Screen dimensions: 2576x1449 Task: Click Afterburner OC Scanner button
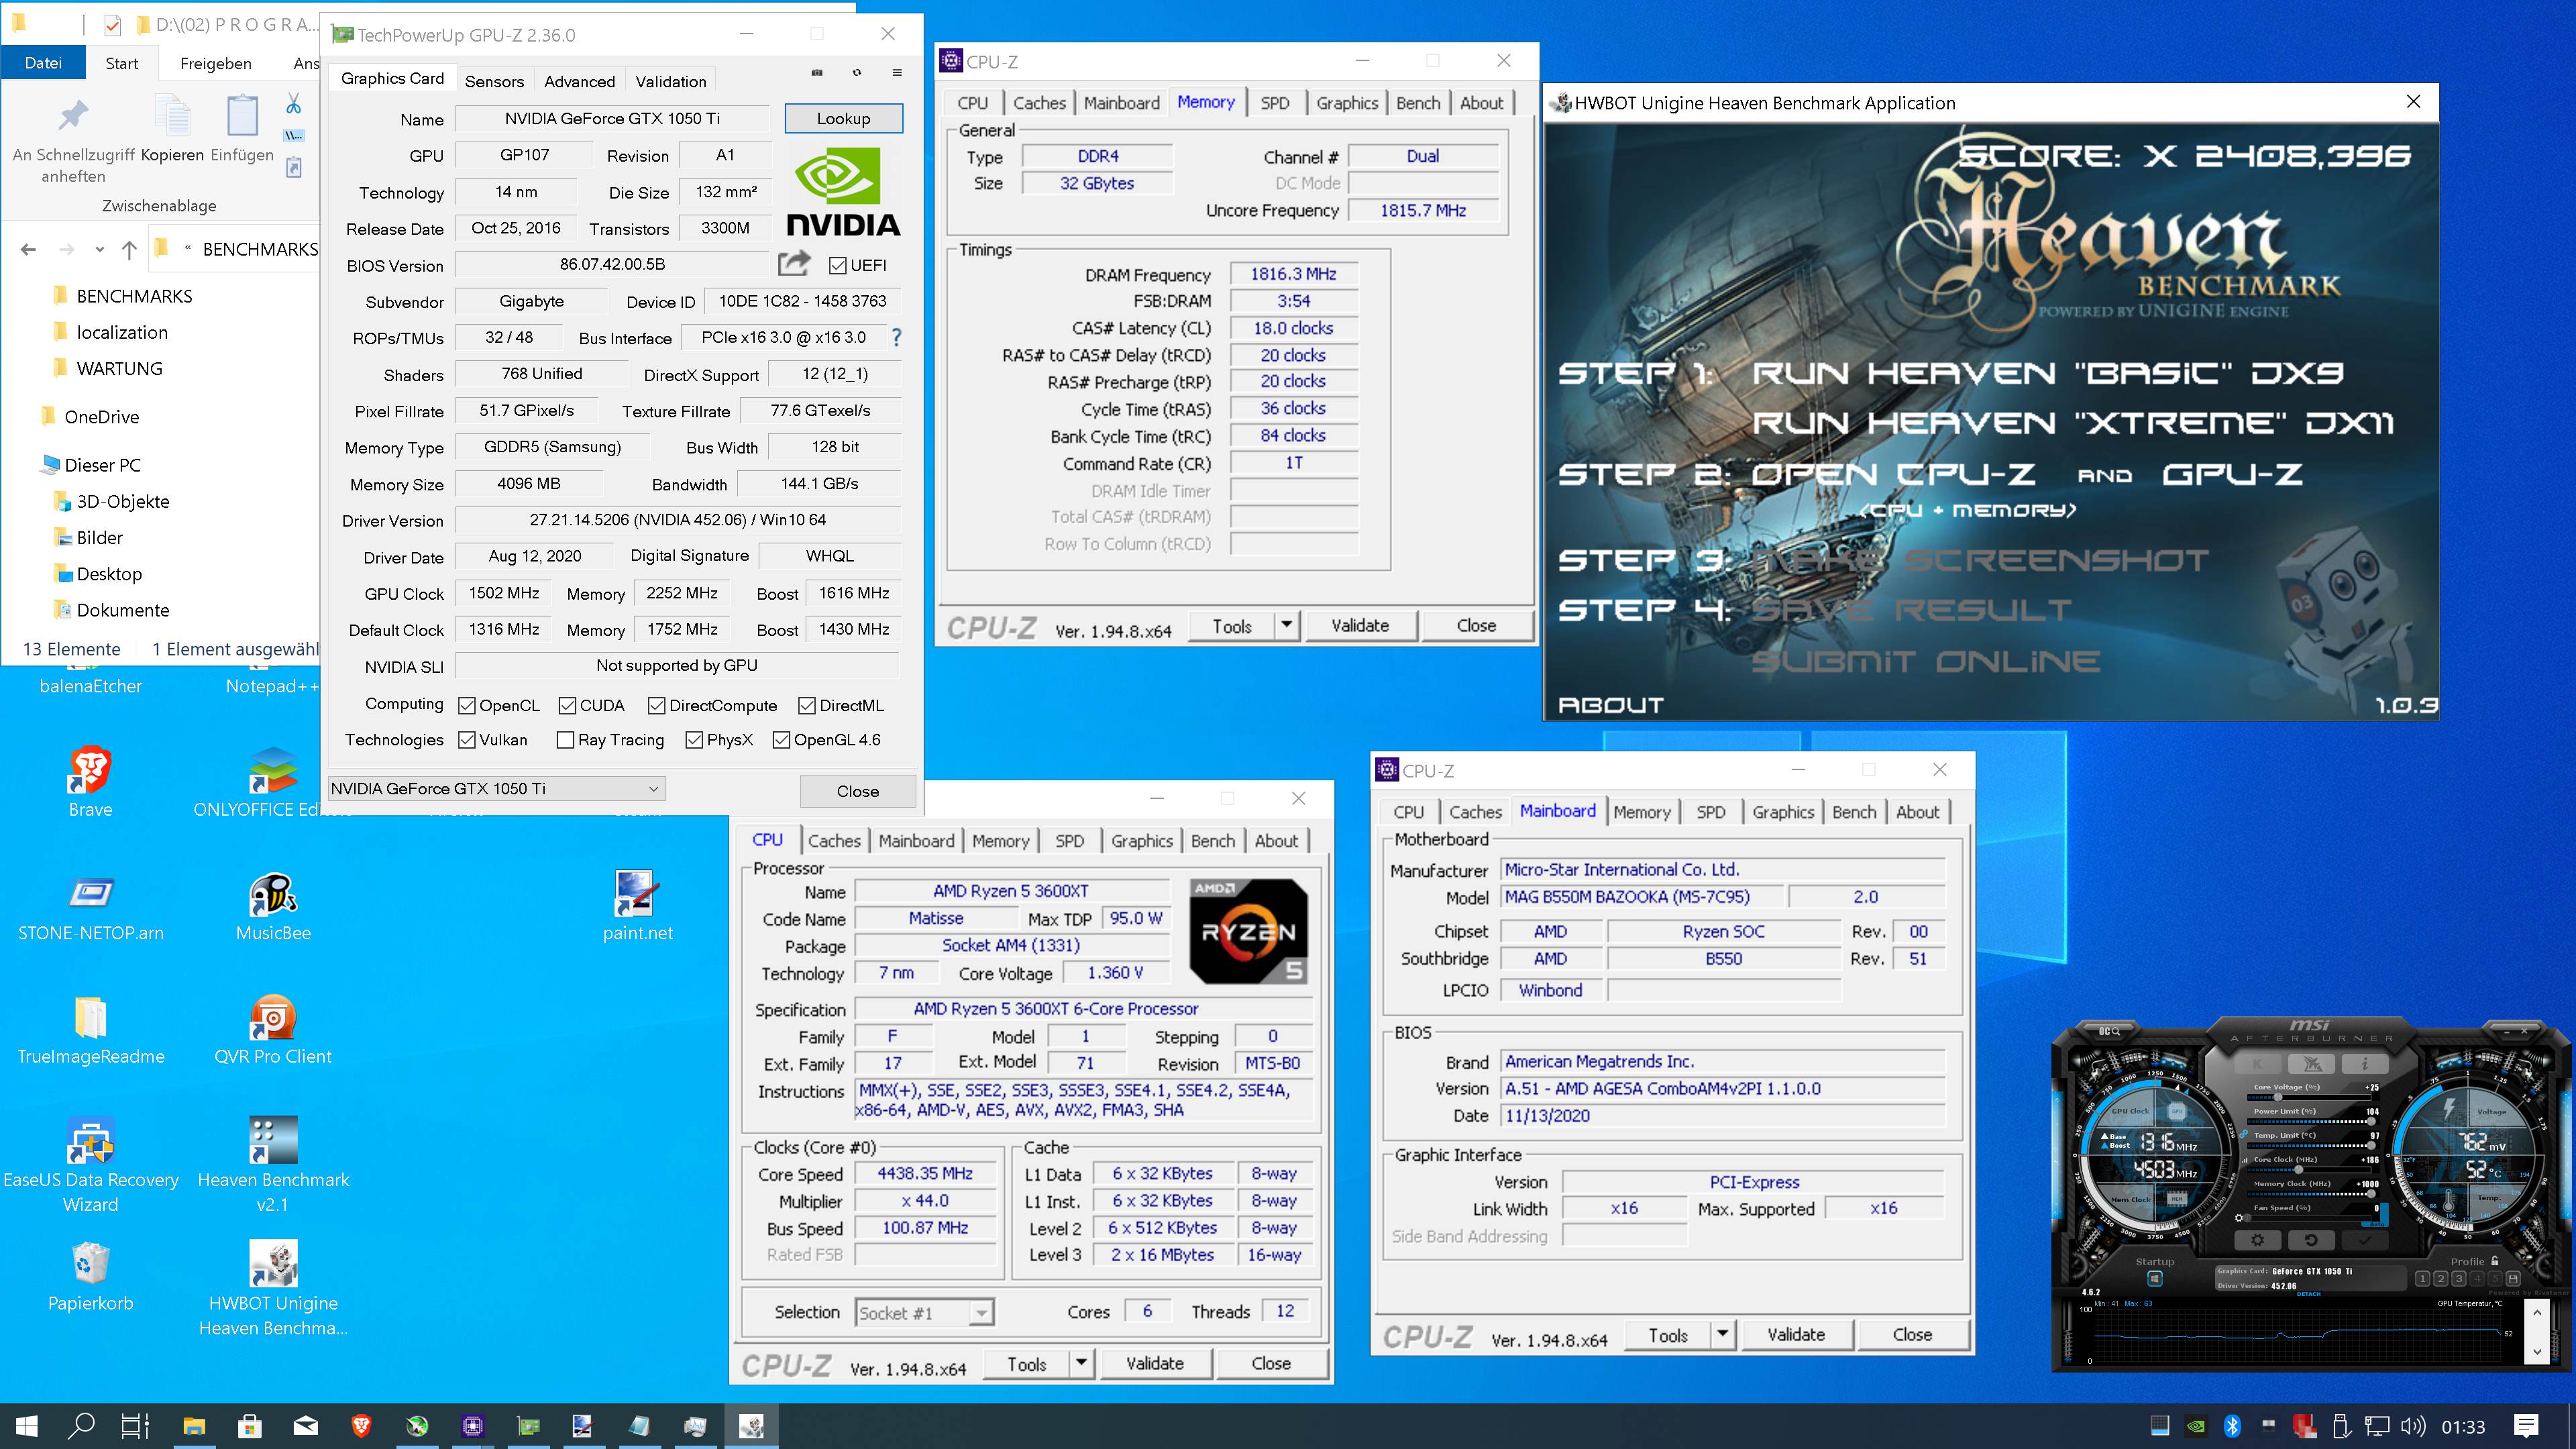click(2109, 1031)
